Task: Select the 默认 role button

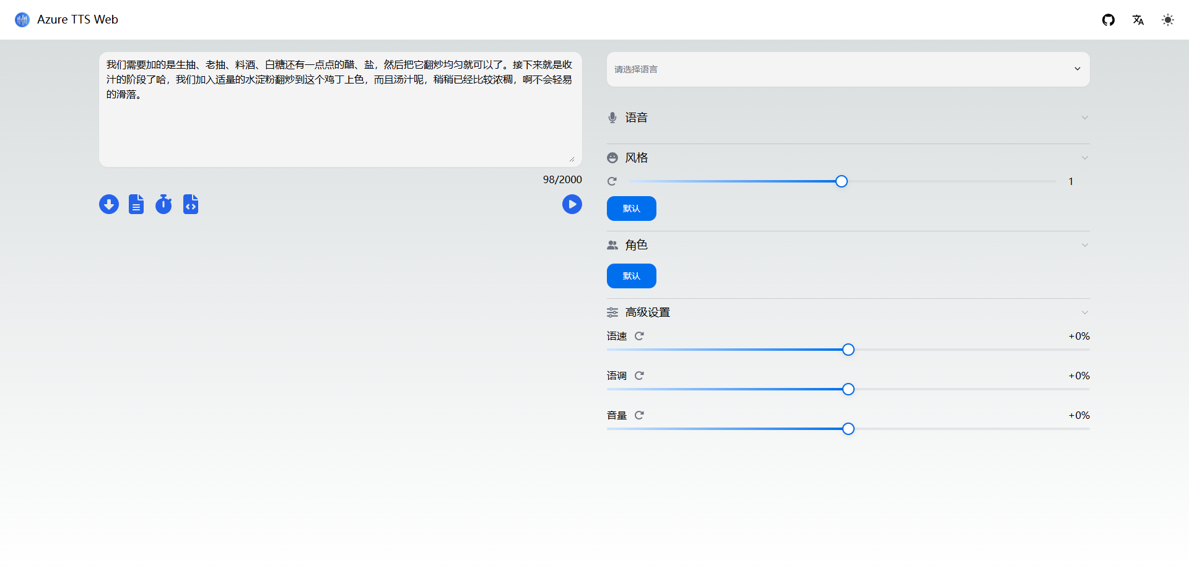Action: coord(631,275)
